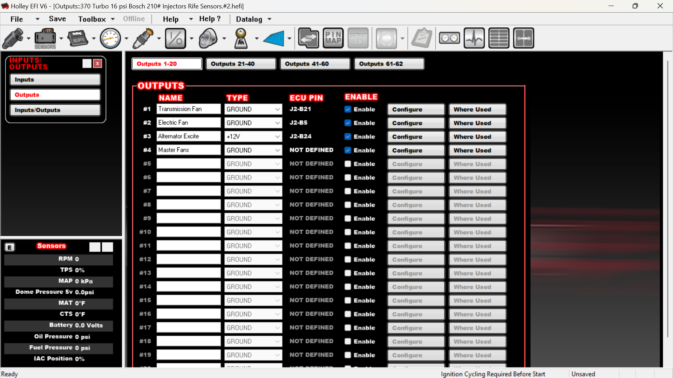Uncheck Enable for Transmission Fan output
The image size is (673, 378).
click(348, 109)
